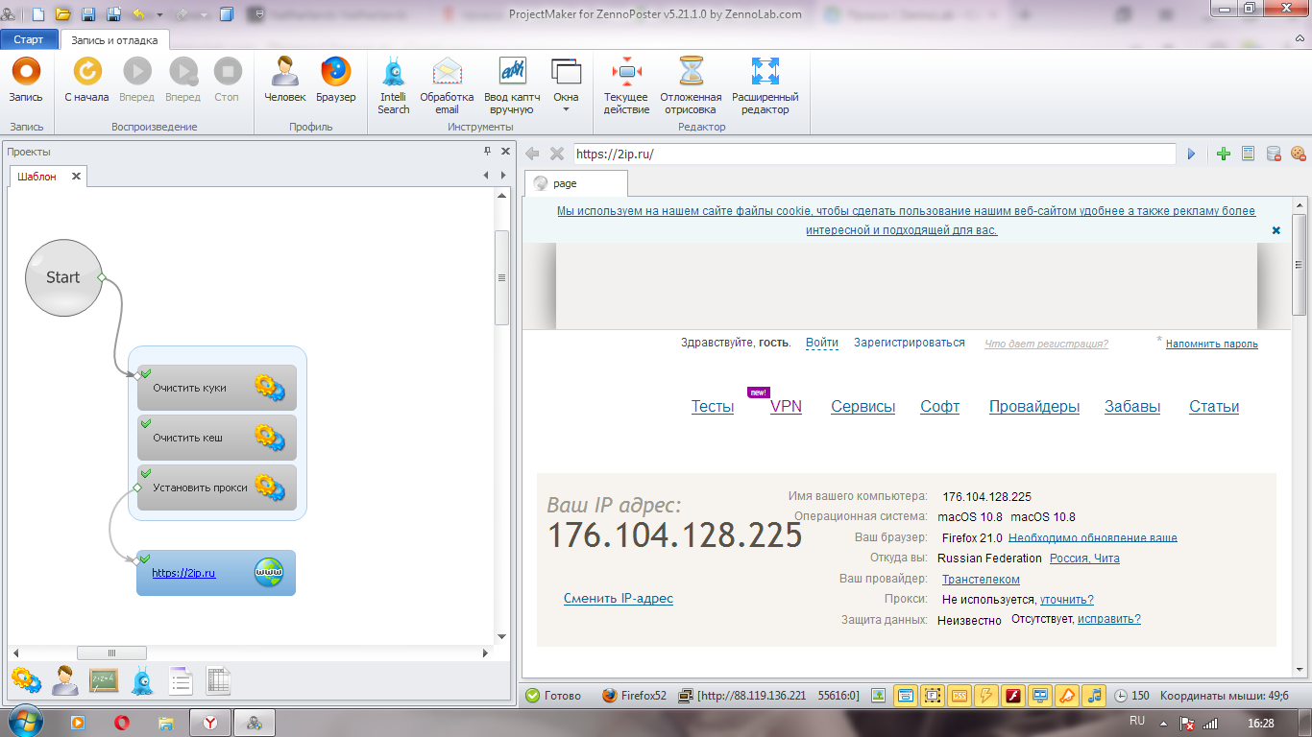The width and height of the screenshot is (1312, 737).
Task: Select the Очистить кеш action block
Action: pyautogui.click(x=217, y=438)
